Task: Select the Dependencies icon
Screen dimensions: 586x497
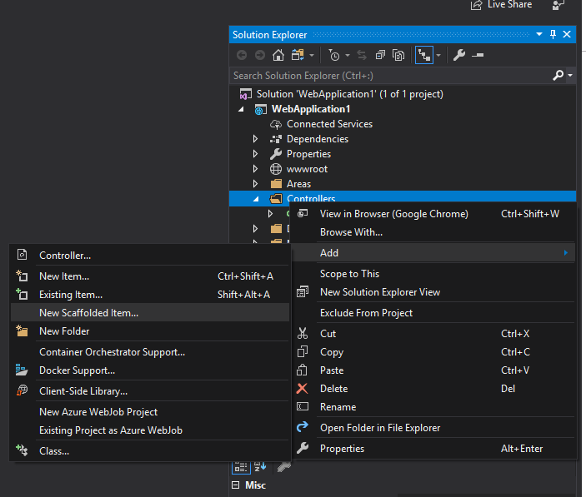Action: tap(276, 139)
